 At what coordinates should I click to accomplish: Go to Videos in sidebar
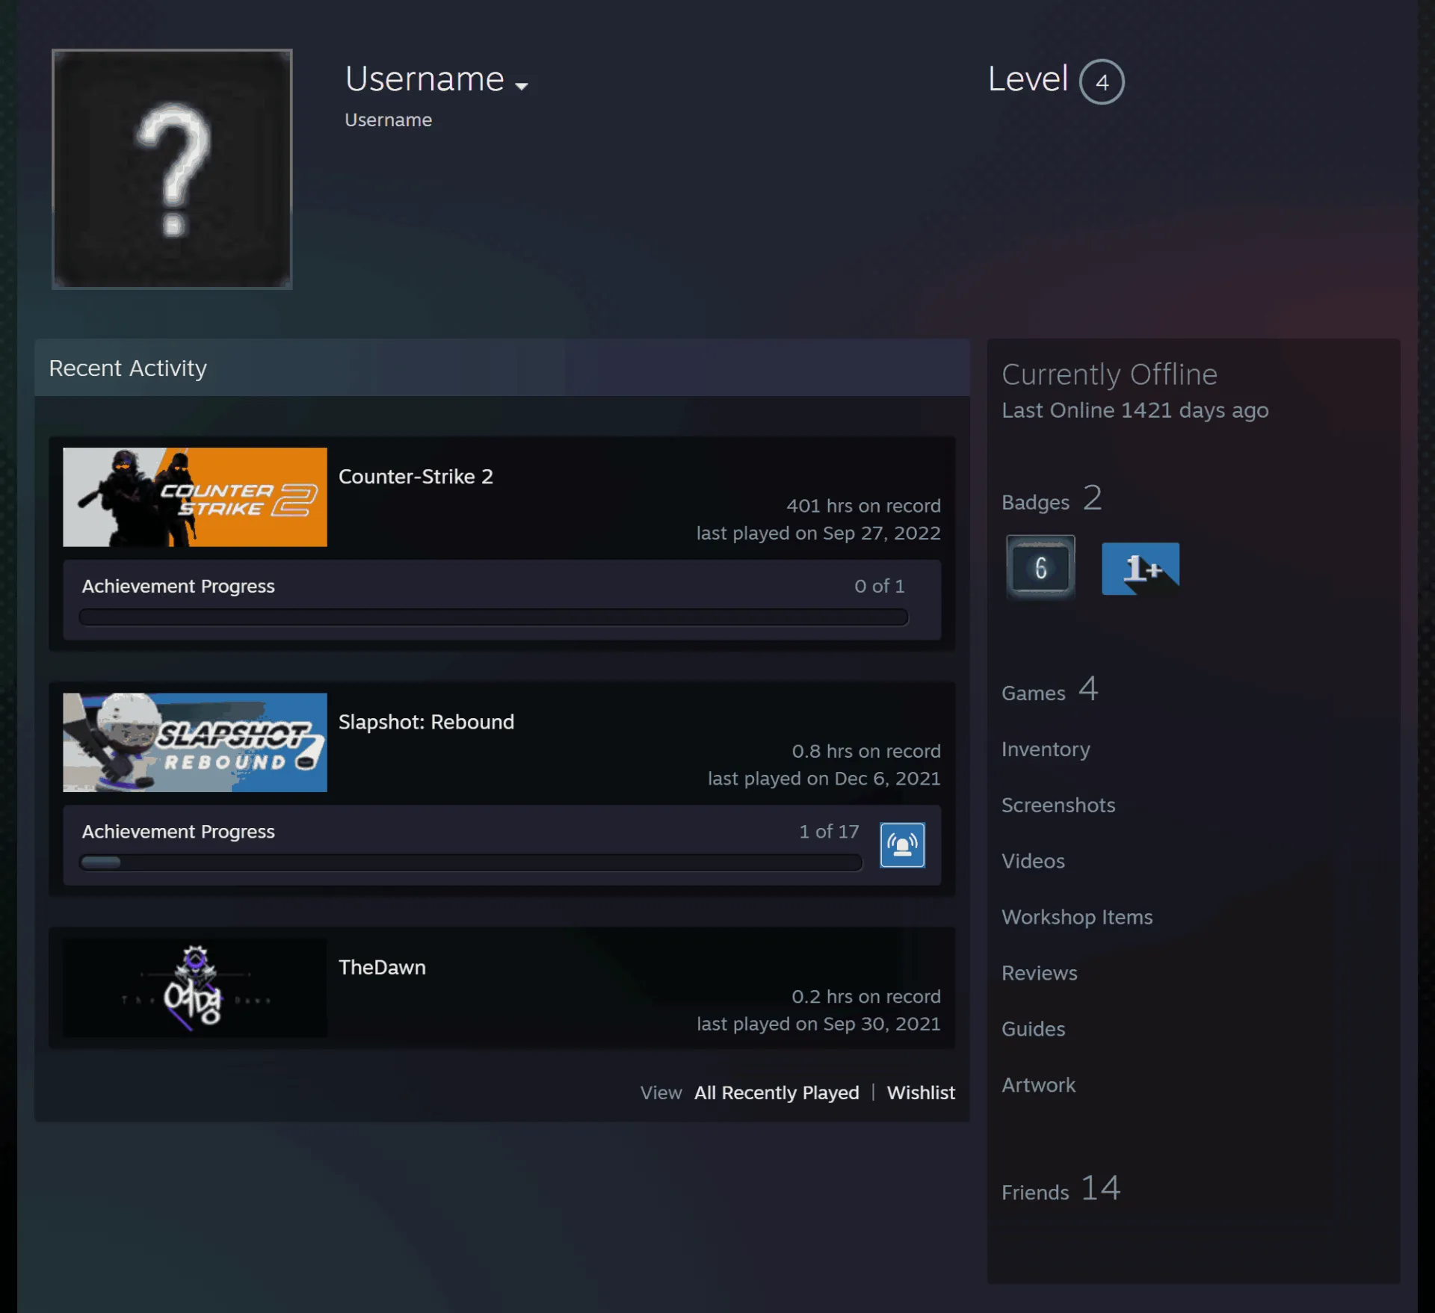click(1033, 861)
